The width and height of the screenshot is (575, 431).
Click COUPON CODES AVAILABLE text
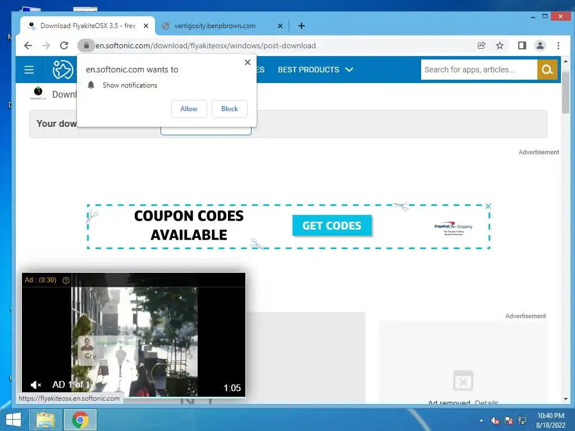click(x=189, y=226)
